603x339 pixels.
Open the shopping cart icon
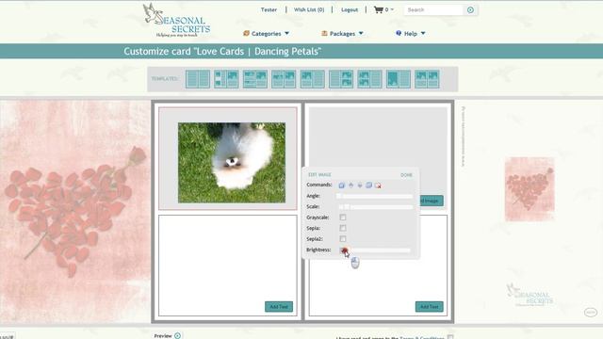pyautogui.click(x=379, y=9)
